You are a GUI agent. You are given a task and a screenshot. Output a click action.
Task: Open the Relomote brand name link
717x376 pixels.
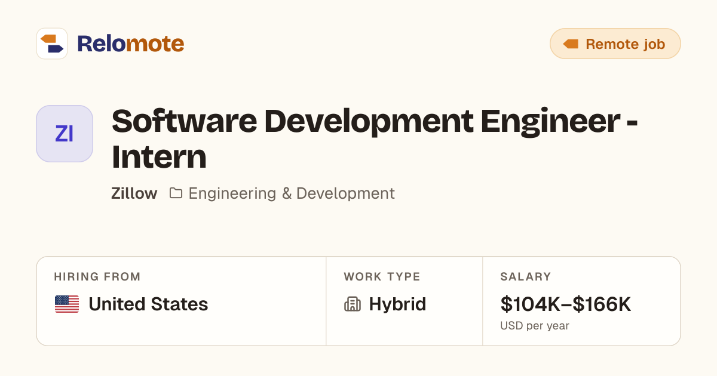(x=130, y=44)
